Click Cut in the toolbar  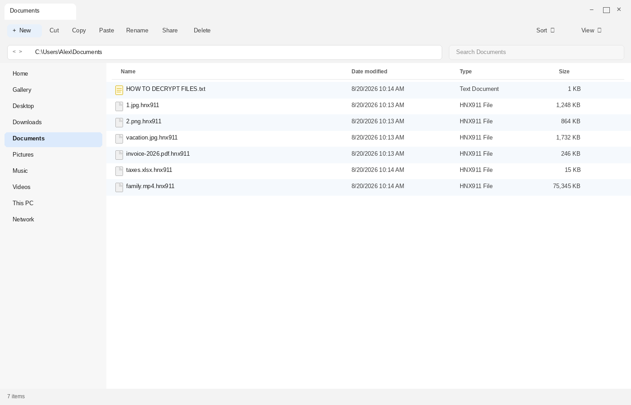coord(54,31)
